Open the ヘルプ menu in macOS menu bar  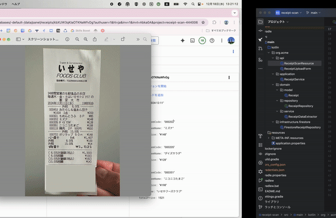coord(16,4)
